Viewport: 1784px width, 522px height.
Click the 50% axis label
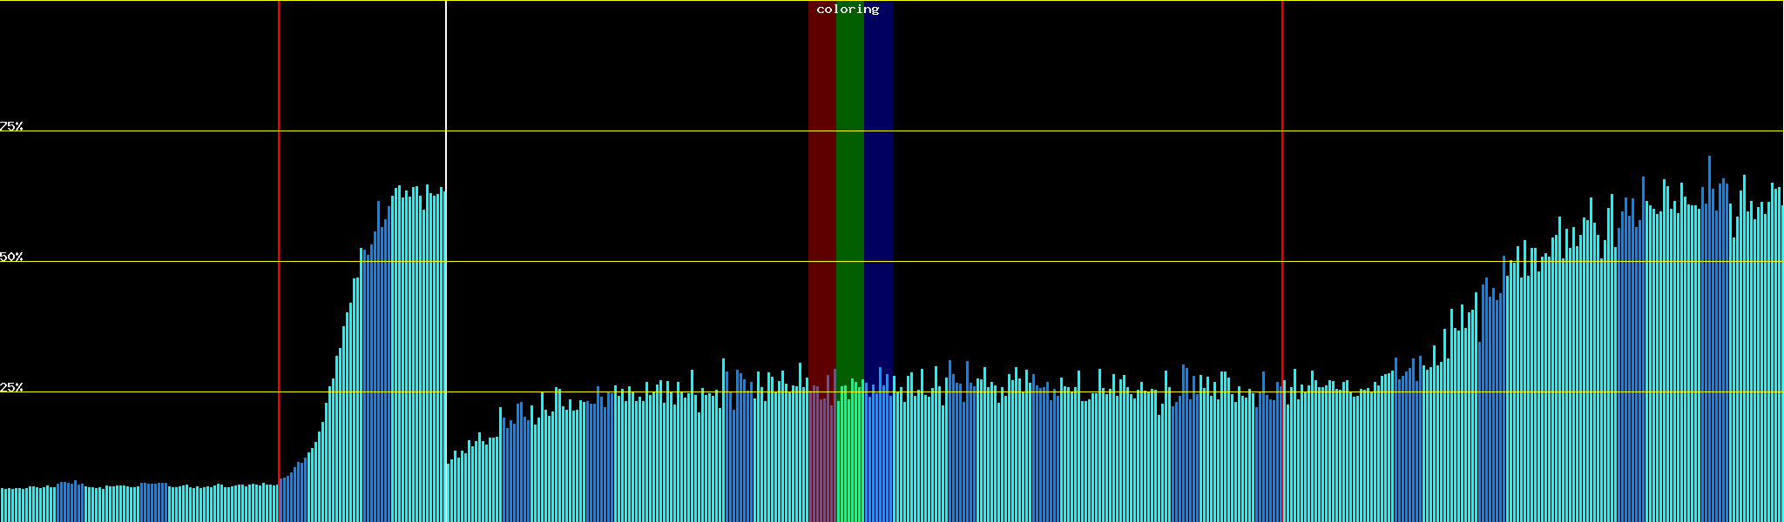point(11,257)
